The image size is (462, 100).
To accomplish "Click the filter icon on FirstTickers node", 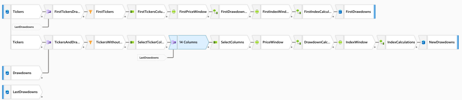I will coord(90,12).
